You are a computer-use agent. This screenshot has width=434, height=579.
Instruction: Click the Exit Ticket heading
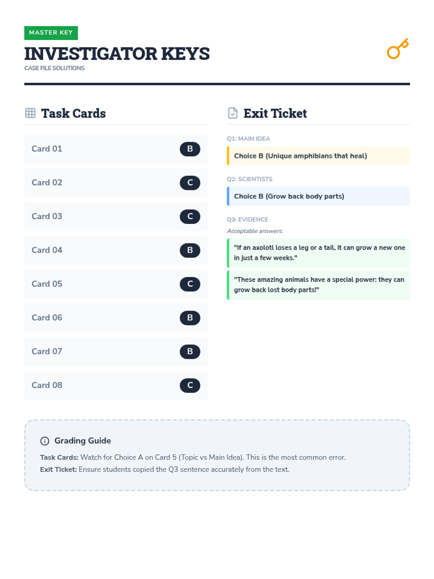tap(275, 113)
